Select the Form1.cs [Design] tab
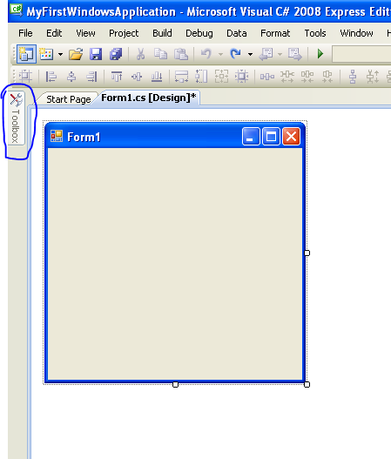 pyautogui.click(x=149, y=98)
